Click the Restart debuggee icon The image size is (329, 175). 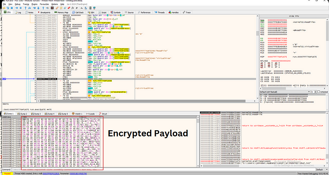(8, 8)
